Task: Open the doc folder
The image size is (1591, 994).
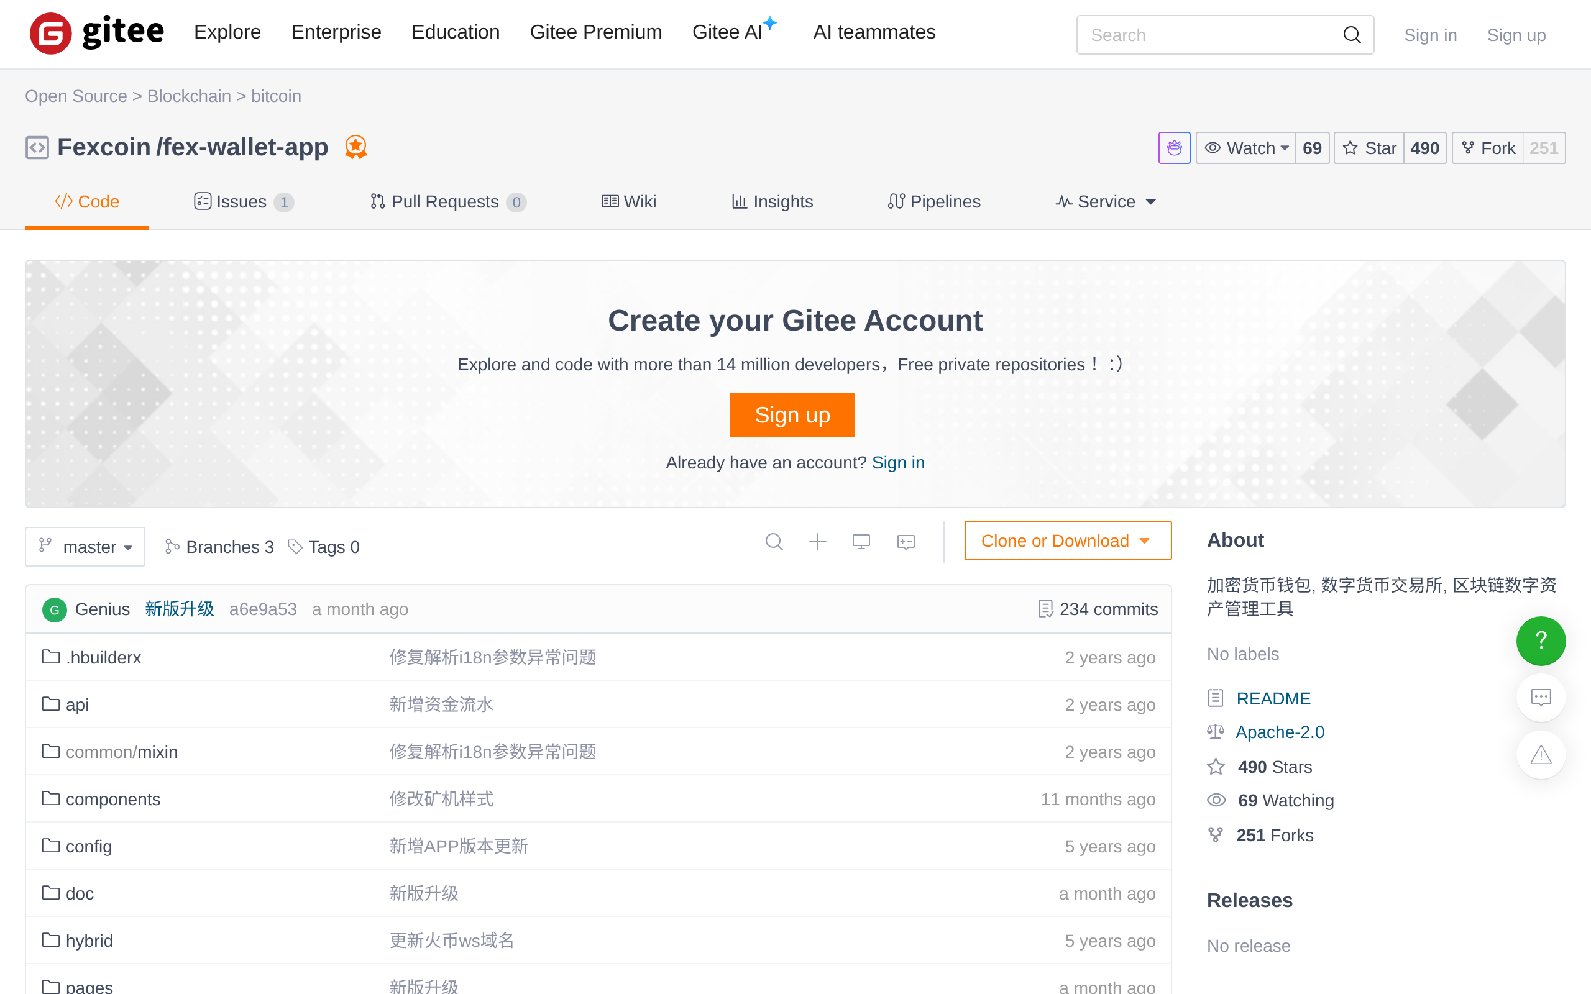Action: 80,894
